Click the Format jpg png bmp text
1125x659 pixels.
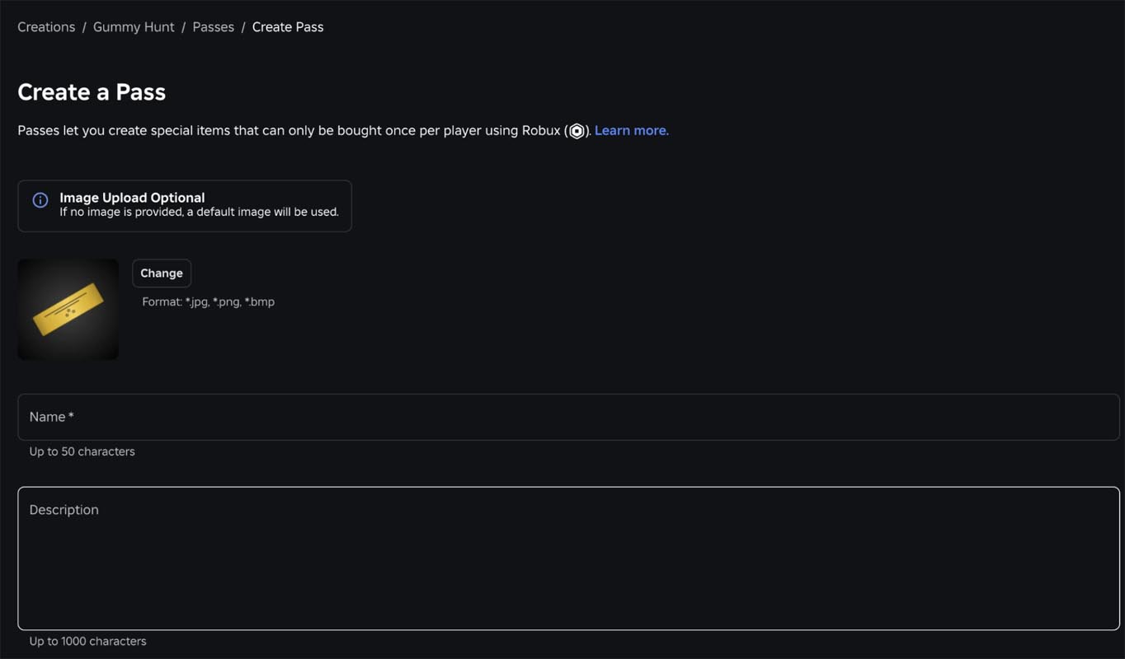tap(209, 301)
